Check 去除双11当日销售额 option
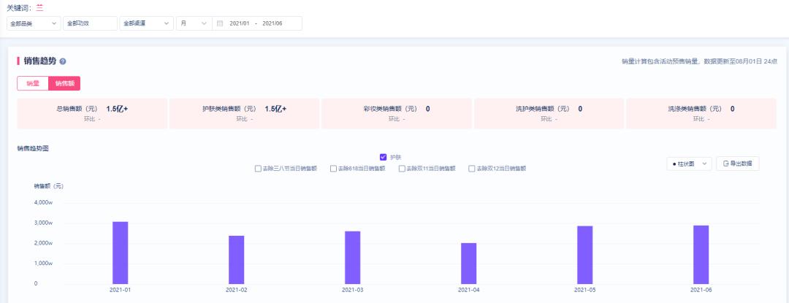The width and height of the screenshot is (789, 303). (x=402, y=169)
